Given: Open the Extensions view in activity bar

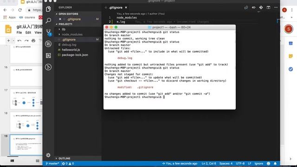Looking at the screenshot, I should [x=48, y=56].
